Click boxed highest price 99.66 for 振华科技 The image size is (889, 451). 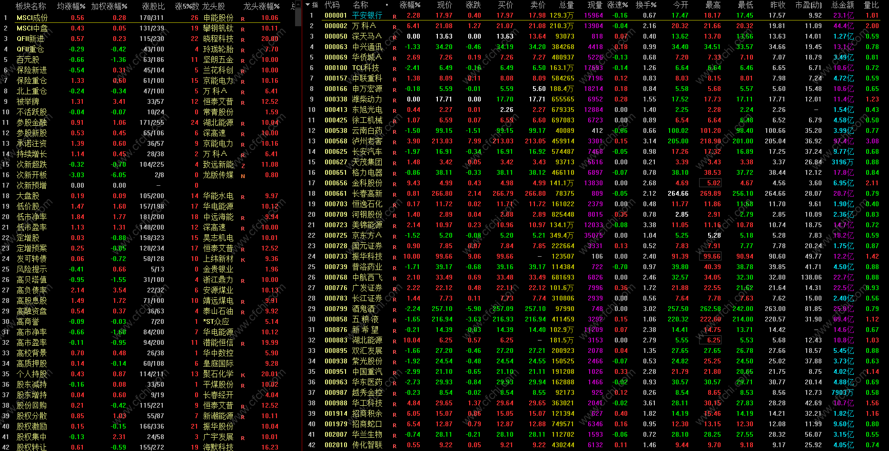(710, 256)
